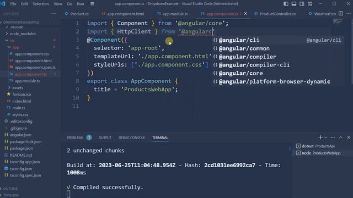
Task: Switch to the ProductController.cs tab
Action: point(275,14)
